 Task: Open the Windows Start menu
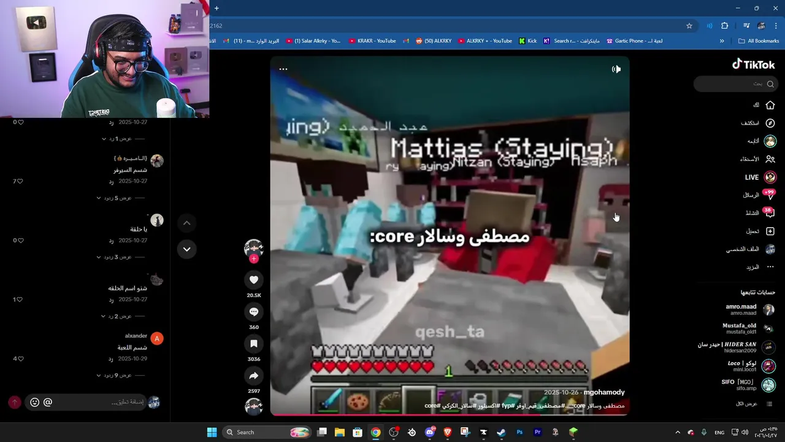click(212, 432)
